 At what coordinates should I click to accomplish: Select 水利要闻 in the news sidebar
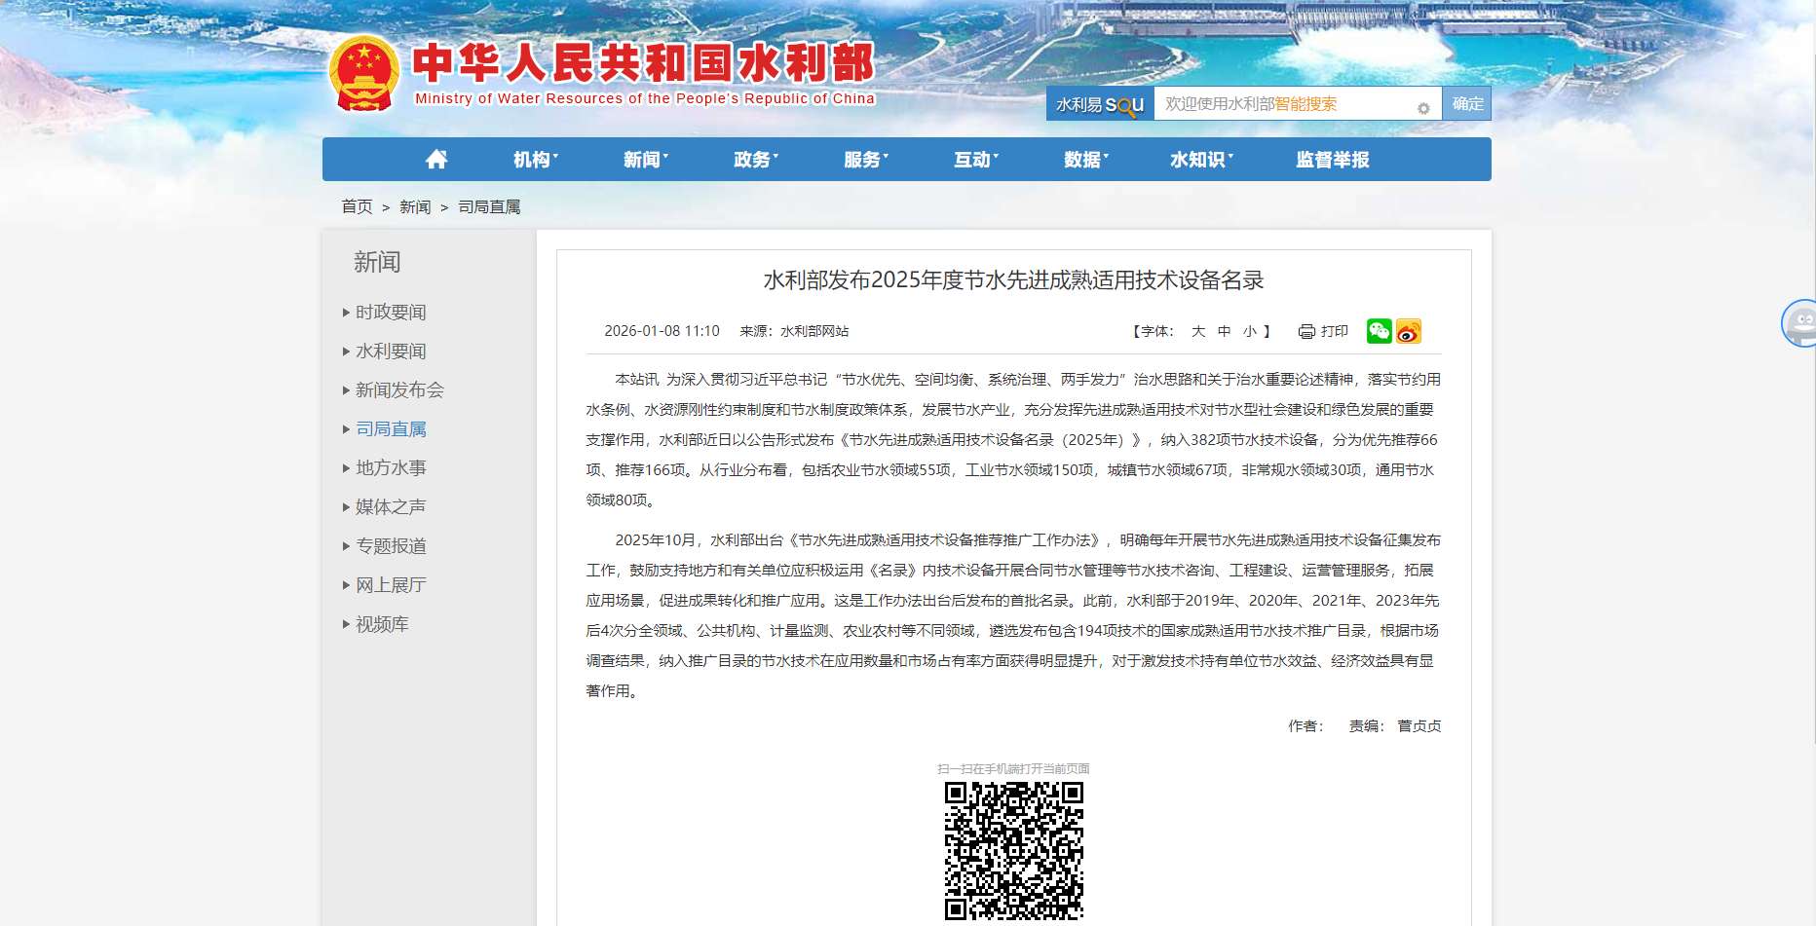(x=391, y=352)
